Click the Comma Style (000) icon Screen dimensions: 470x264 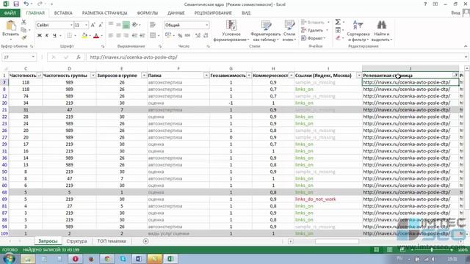[x=188, y=36]
